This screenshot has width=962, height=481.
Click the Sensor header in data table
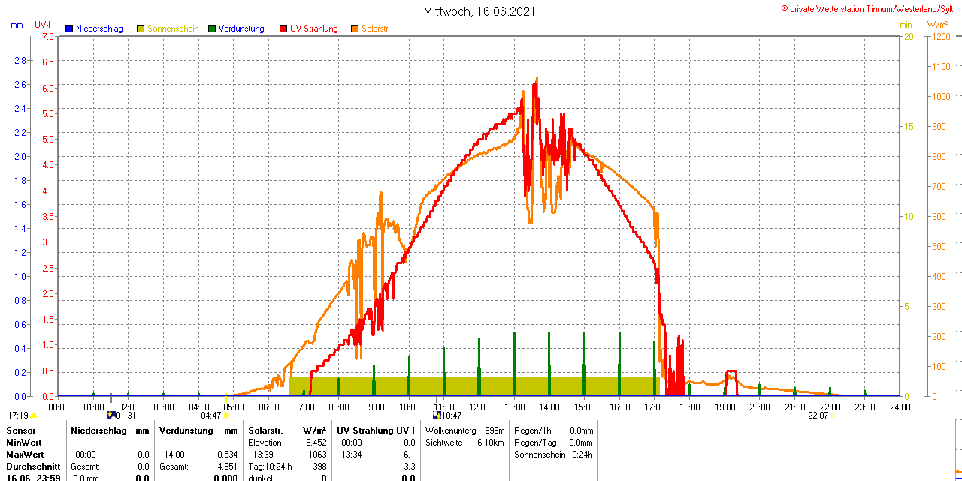point(20,431)
